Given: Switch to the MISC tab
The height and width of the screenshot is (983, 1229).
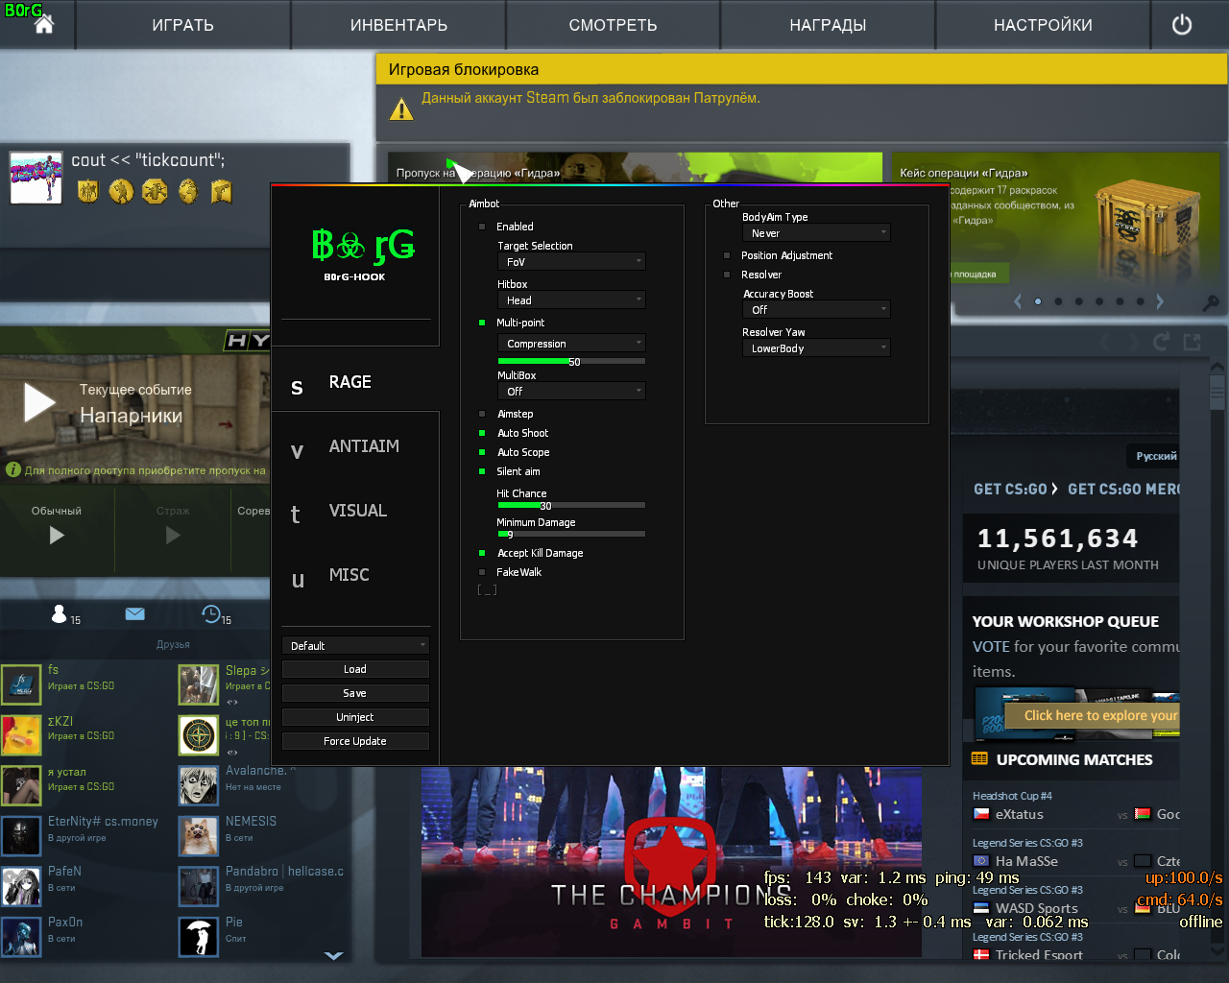Looking at the screenshot, I should point(355,574).
